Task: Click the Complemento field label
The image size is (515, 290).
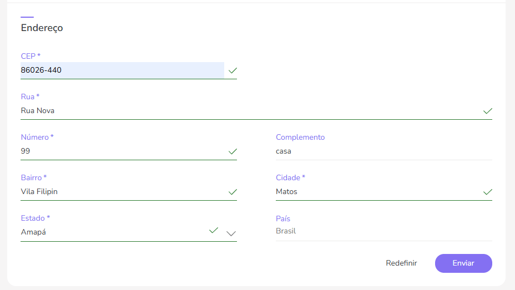Action: (x=300, y=138)
